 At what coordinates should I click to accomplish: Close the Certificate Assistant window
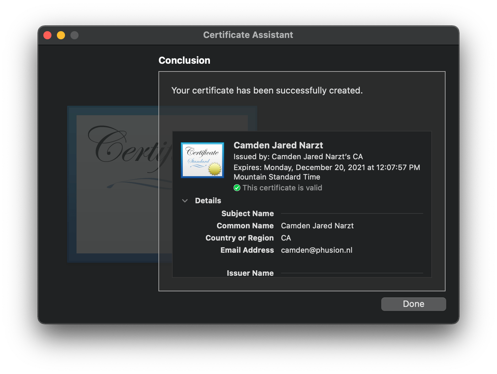coord(48,35)
